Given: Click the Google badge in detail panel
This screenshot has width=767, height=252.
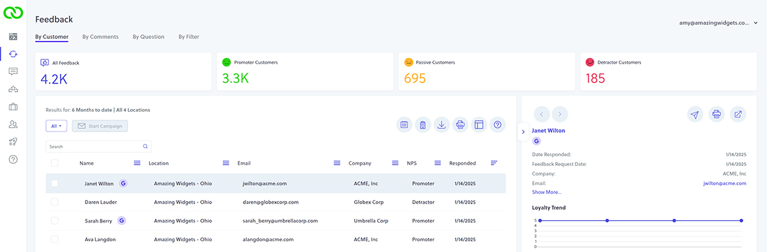Looking at the screenshot, I should tap(537, 141).
